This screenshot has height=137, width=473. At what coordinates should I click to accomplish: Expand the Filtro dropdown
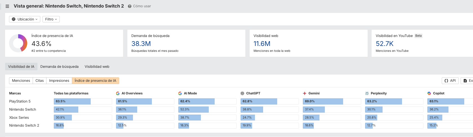pyautogui.click(x=51, y=19)
